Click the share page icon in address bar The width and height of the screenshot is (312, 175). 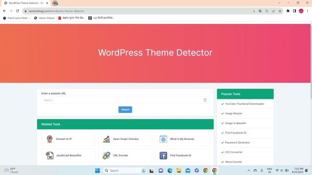pos(273,11)
